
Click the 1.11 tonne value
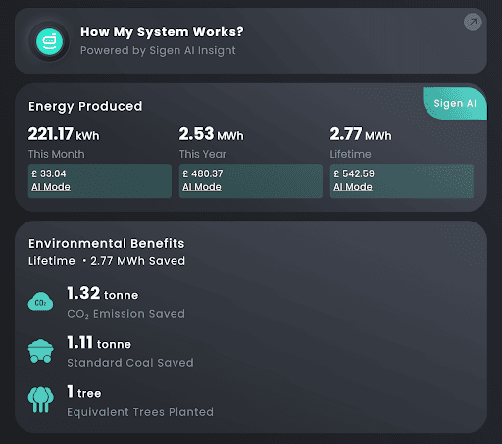pyautogui.click(x=99, y=343)
